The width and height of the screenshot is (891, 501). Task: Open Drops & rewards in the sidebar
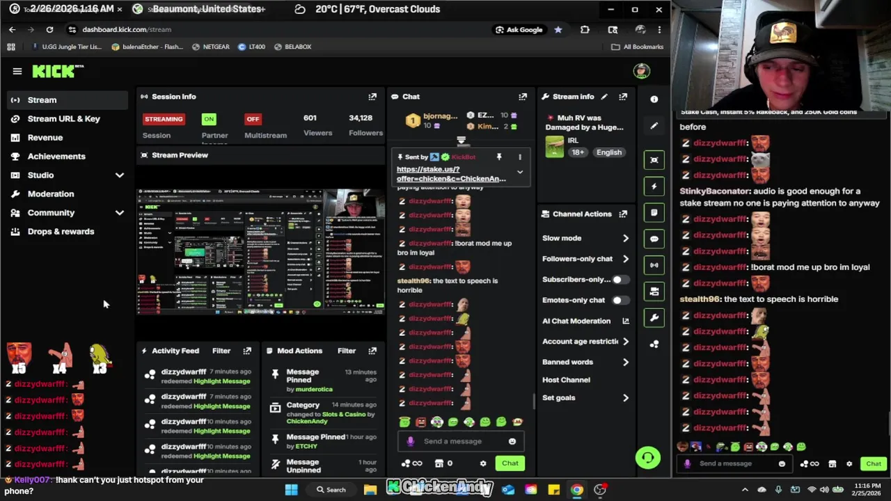point(68,232)
